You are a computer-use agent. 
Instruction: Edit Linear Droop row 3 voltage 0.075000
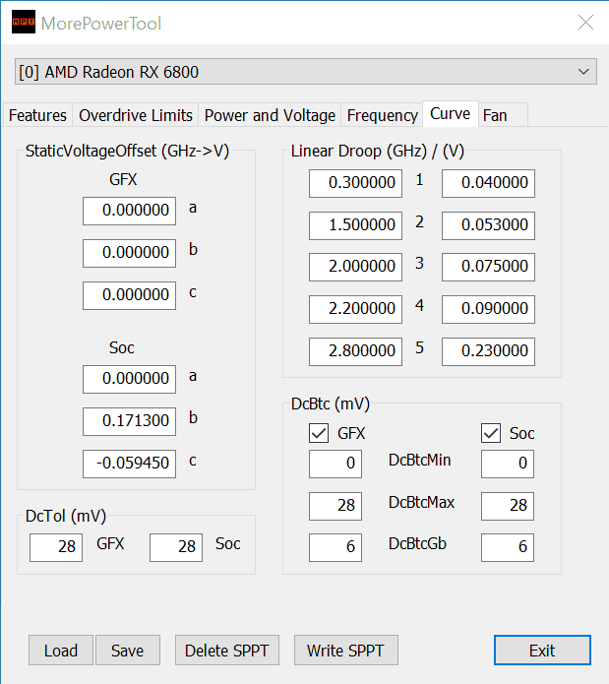point(488,267)
